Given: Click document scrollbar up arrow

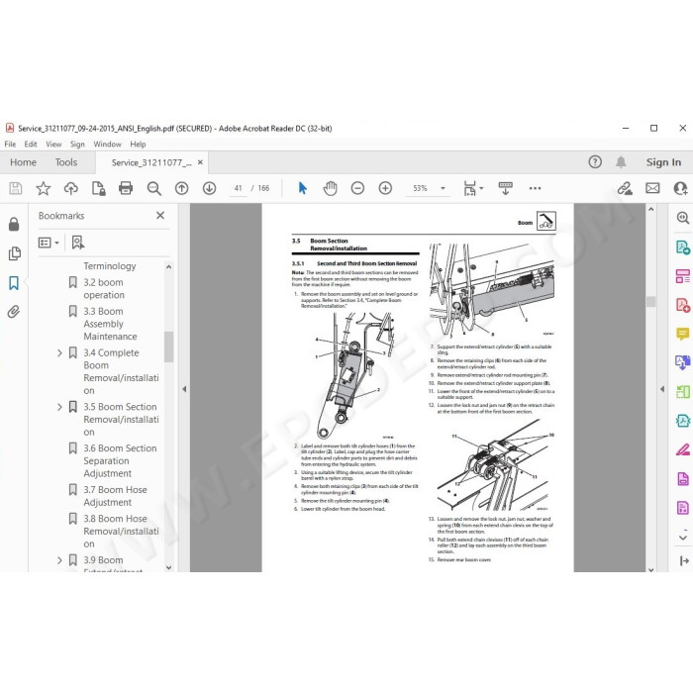Looking at the screenshot, I should (x=650, y=209).
